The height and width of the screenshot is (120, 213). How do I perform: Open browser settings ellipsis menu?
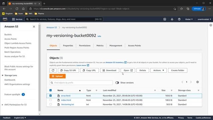click(x=209, y=9)
